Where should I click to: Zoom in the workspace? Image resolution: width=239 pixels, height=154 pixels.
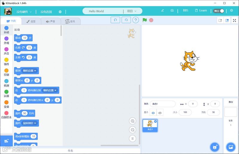pyautogui.click(x=133, y=121)
